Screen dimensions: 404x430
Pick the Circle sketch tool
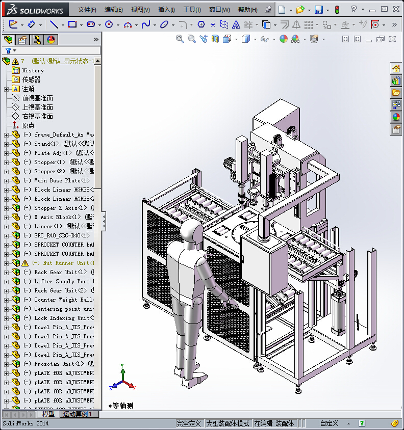click(x=109, y=24)
